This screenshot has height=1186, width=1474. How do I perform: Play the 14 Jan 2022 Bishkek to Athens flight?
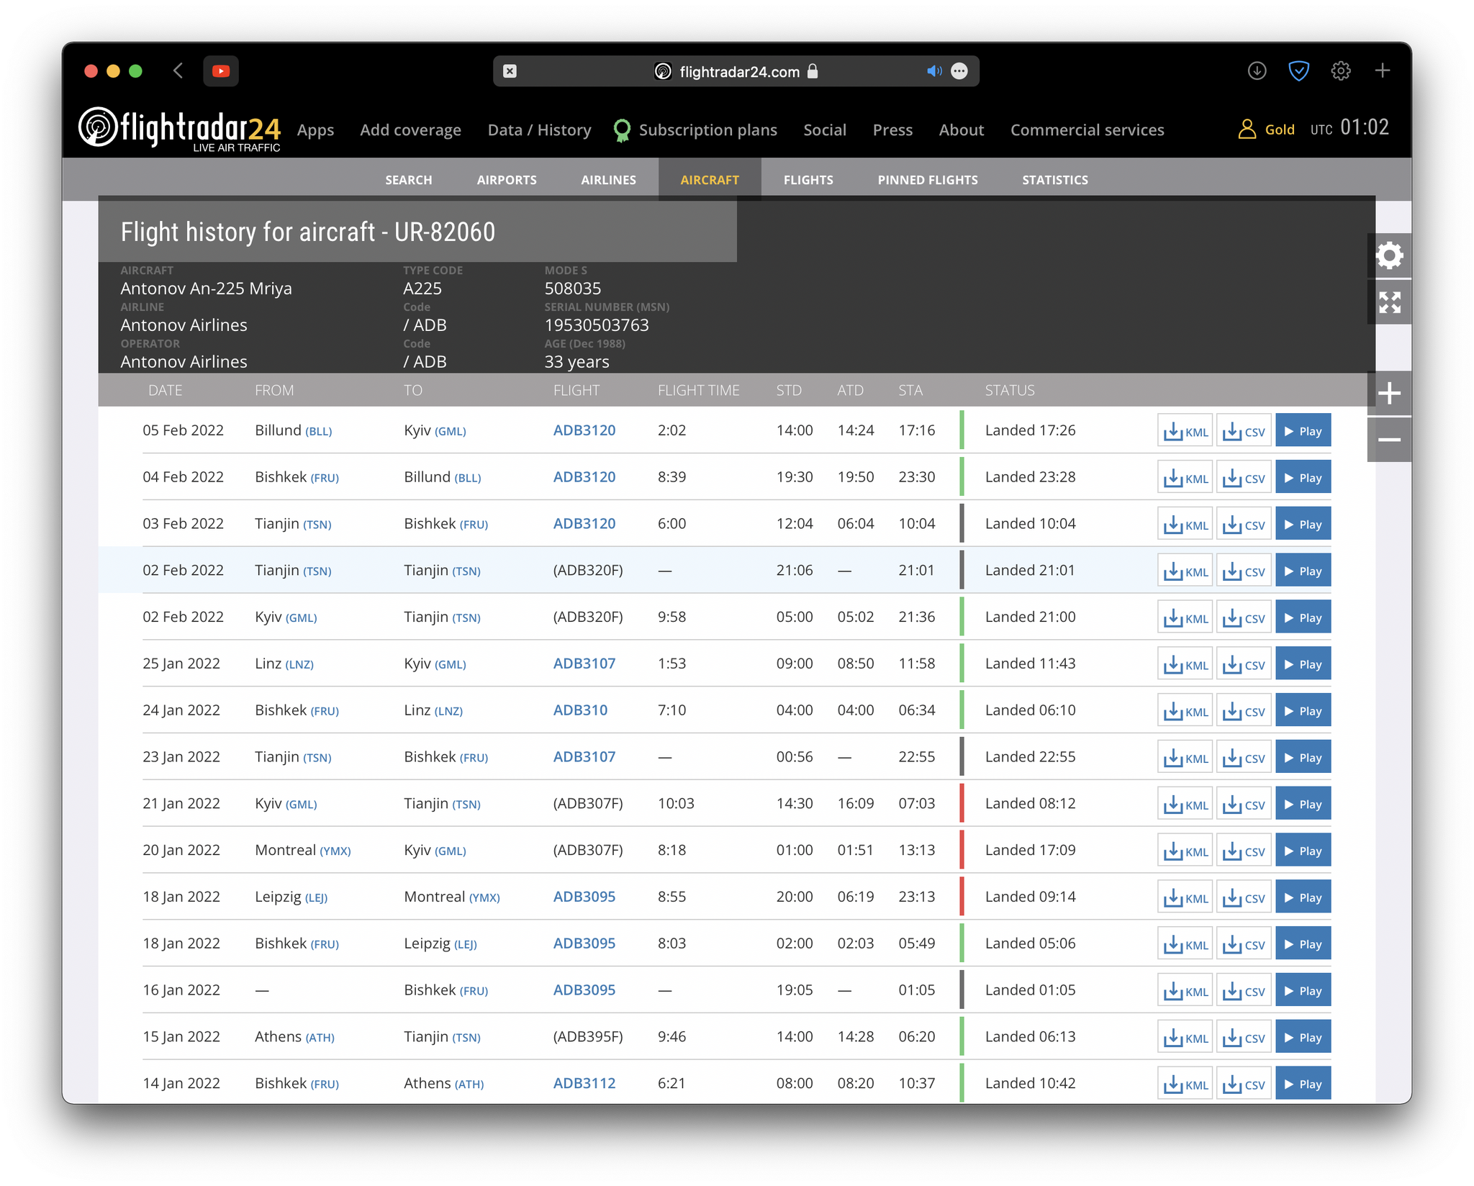point(1303,1085)
